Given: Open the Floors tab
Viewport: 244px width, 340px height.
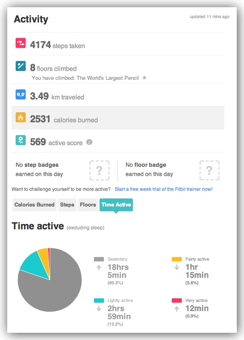Looking at the screenshot, I should click(88, 204).
